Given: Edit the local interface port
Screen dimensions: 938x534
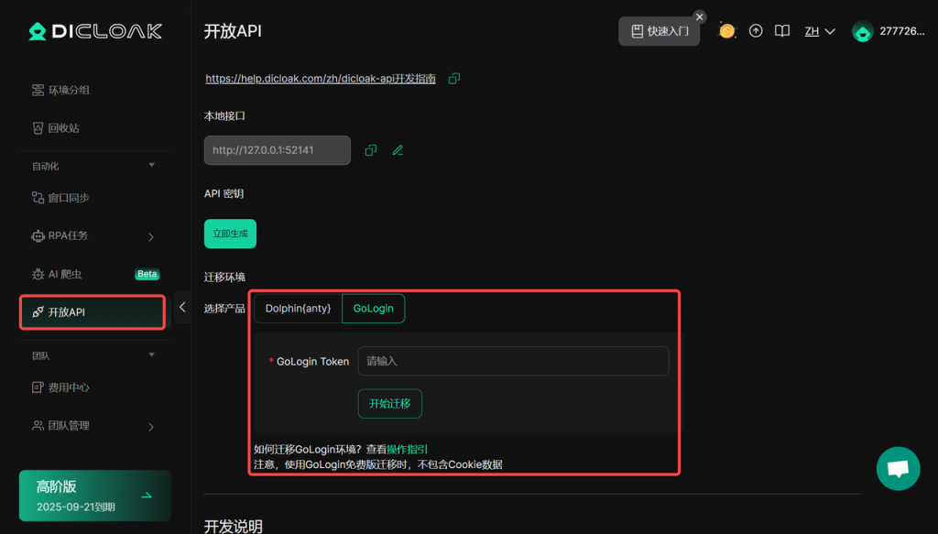Looking at the screenshot, I should [398, 150].
